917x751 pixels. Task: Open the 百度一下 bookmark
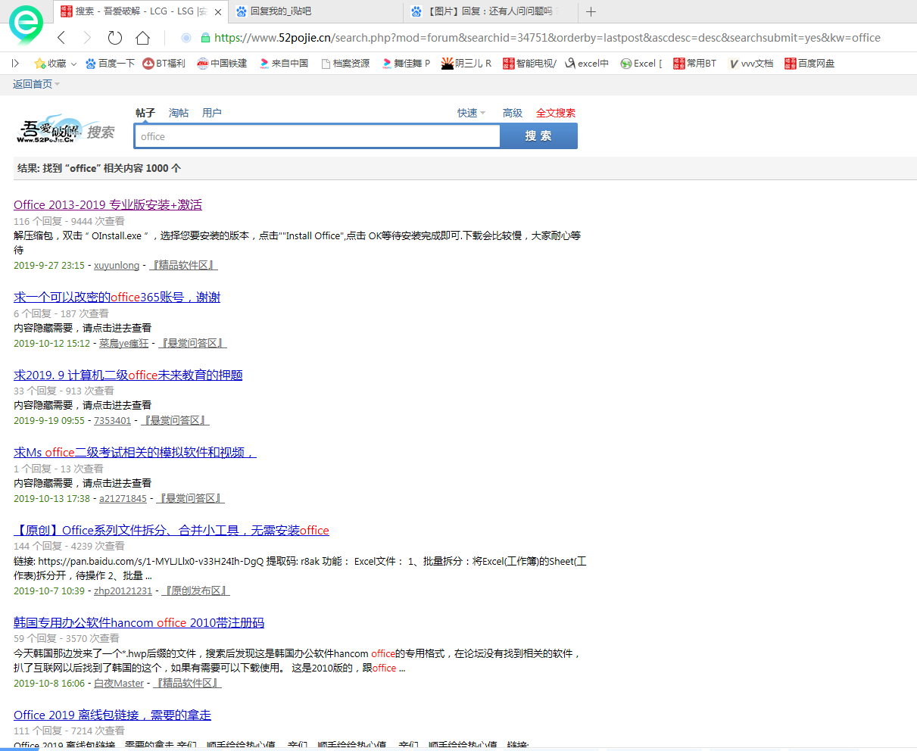point(110,64)
